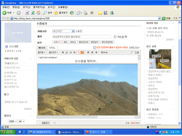Print the page with the printer icon
Viewport: 182px width, 136px height.
[x=86, y=13]
